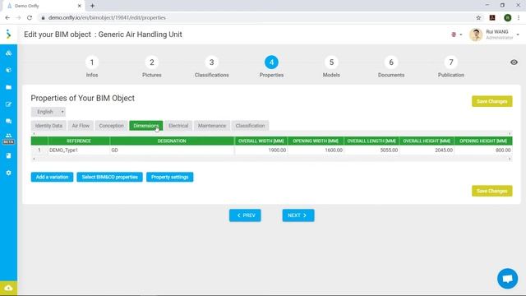This screenshot has width=526, height=296.
Task: Click the NEXT button
Action: click(298, 215)
